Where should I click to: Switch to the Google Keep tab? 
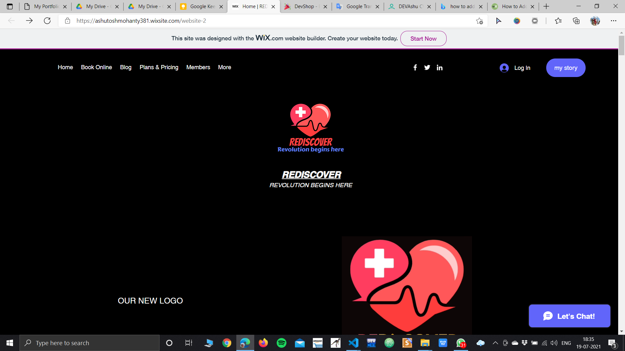point(201,6)
